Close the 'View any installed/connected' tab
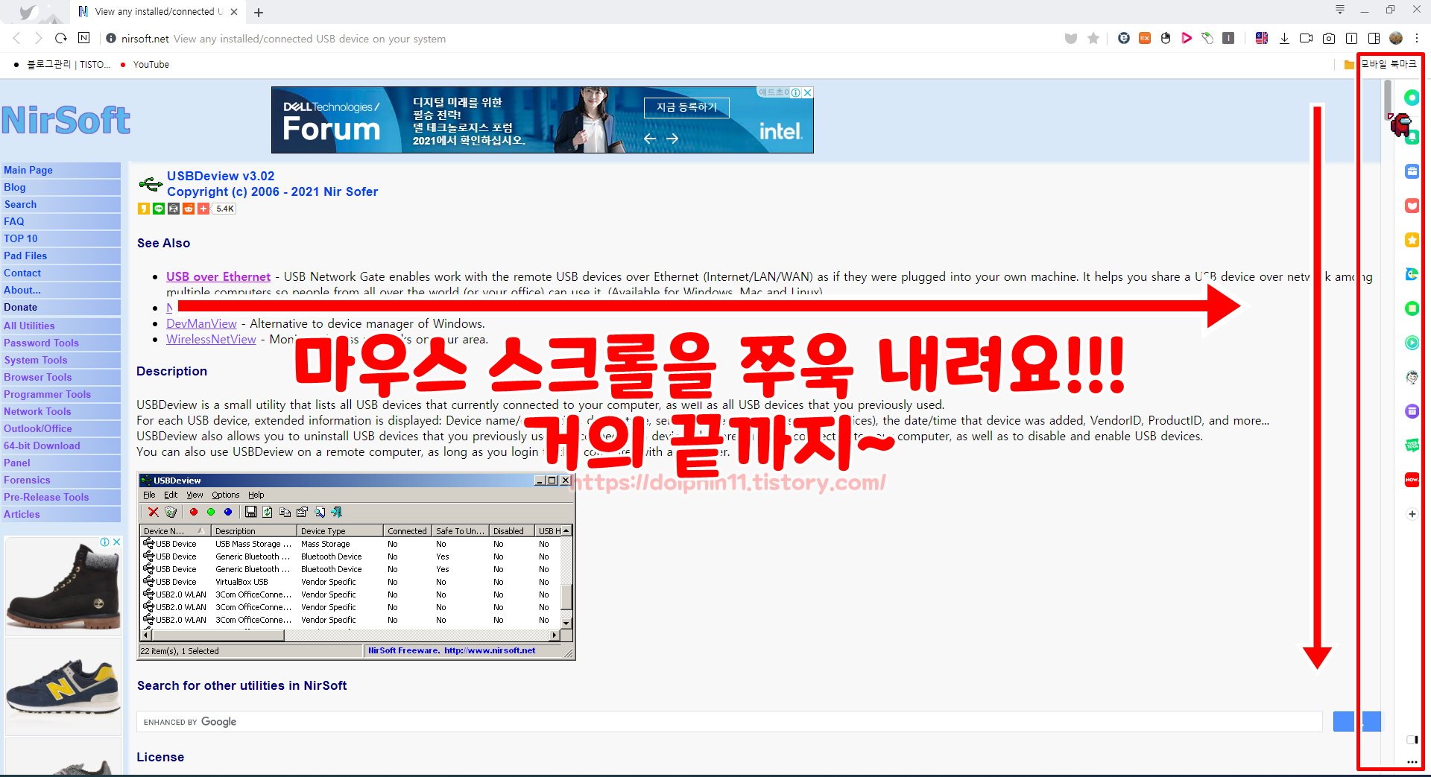 [x=234, y=12]
